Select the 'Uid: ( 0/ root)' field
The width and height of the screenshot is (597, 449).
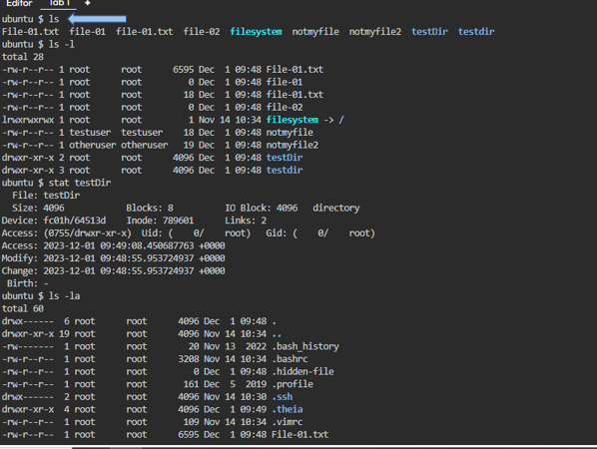click(x=196, y=232)
